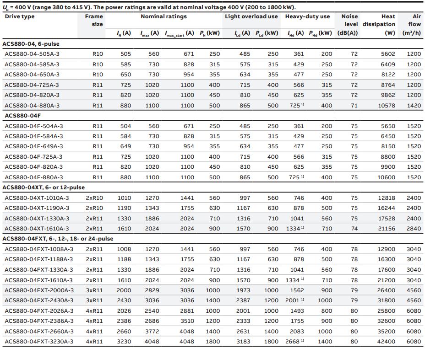Click the 3772 Imax value
The height and width of the screenshot is (348, 425).
click(x=152, y=332)
